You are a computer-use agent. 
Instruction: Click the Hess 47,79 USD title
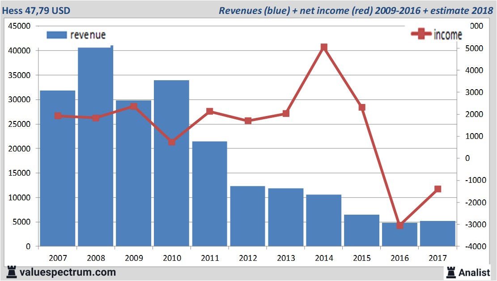pyautogui.click(x=37, y=10)
